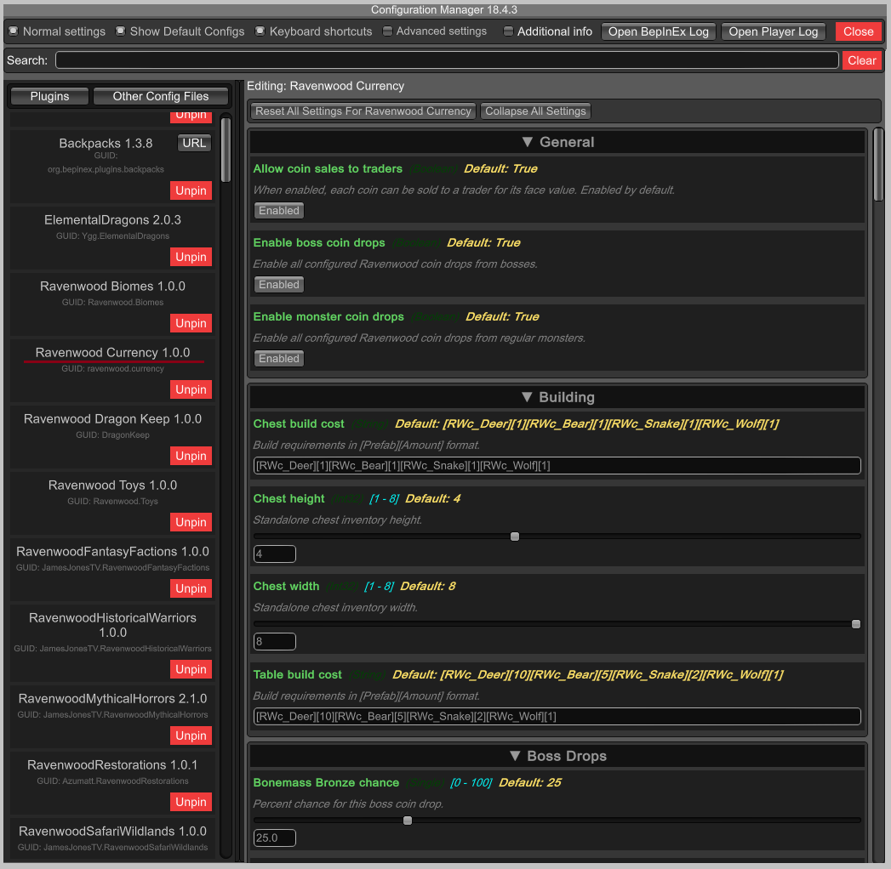Clear the search field

tap(861, 60)
